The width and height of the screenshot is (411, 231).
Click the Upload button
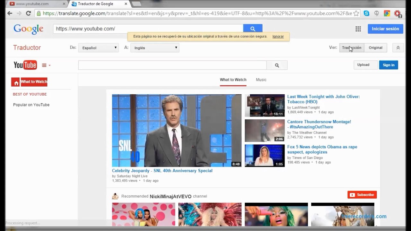click(x=365, y=65)
